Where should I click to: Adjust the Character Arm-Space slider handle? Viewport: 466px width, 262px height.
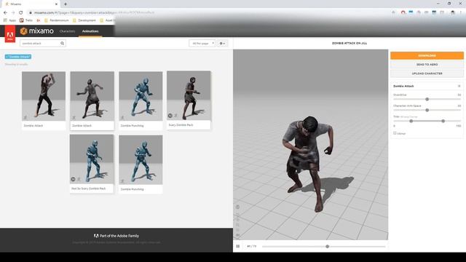[x=427, y=110]
